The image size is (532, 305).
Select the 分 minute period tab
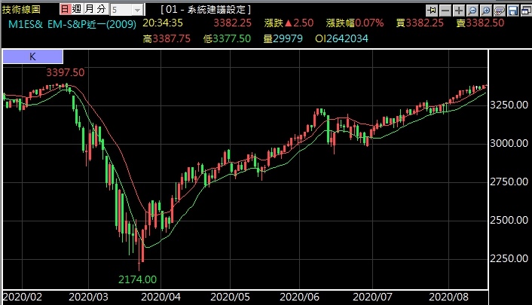(101, 9)
